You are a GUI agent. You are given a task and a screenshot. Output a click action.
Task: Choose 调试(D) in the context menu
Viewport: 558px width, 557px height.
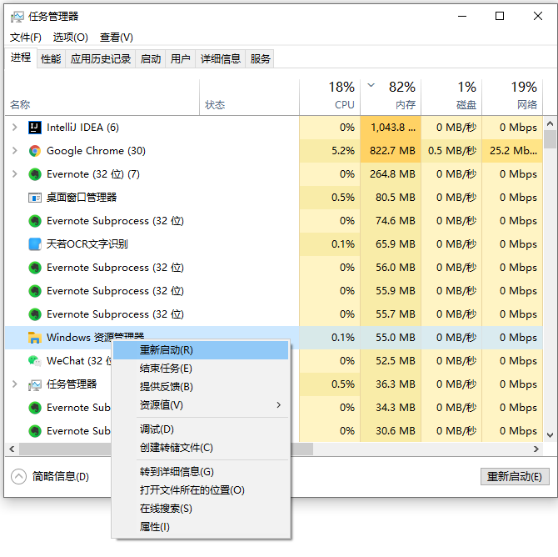tap(201, 429)
